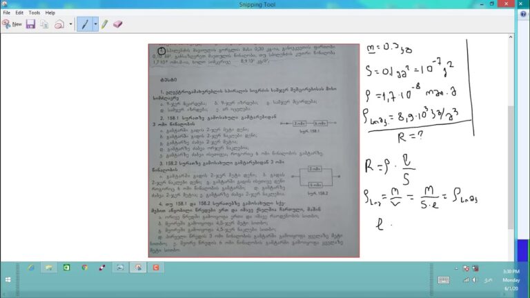Screen dimensions: 530x298
Task: Click the blue help question mark icon
Action: point(523,14)
